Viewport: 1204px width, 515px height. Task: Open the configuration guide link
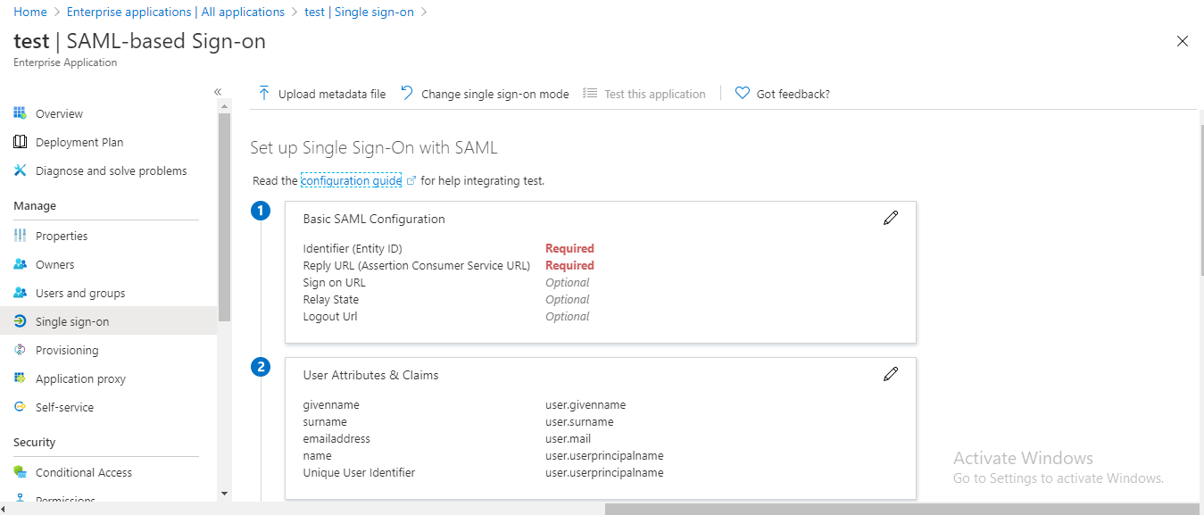(x=352, y=180)
